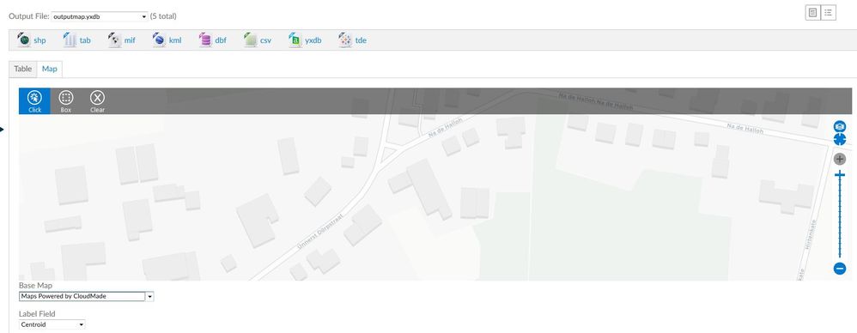Switch to the Table tab
The width and height of the screenshot is (857, 333).
click(23, 69)
